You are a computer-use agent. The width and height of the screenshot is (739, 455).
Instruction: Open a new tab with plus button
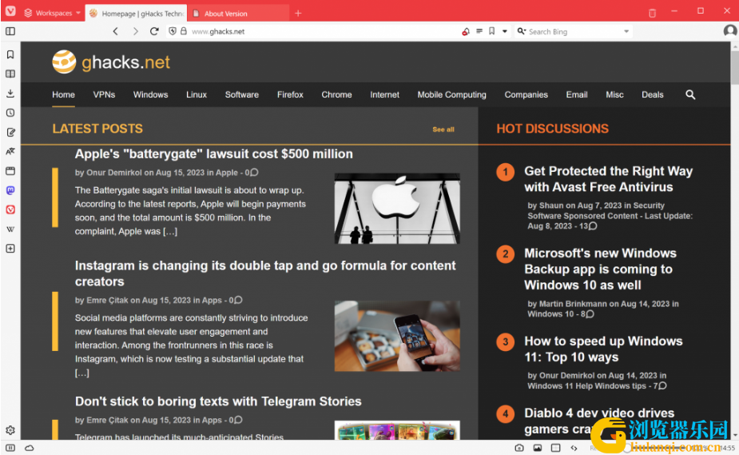pyautogui.click(x=298, y=14)
